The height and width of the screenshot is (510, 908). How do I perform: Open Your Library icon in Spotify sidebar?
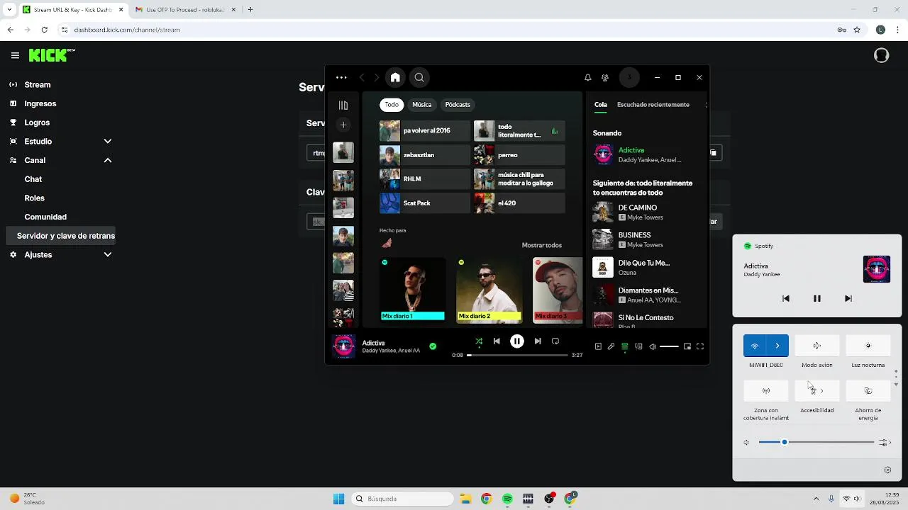click(343, 106)
